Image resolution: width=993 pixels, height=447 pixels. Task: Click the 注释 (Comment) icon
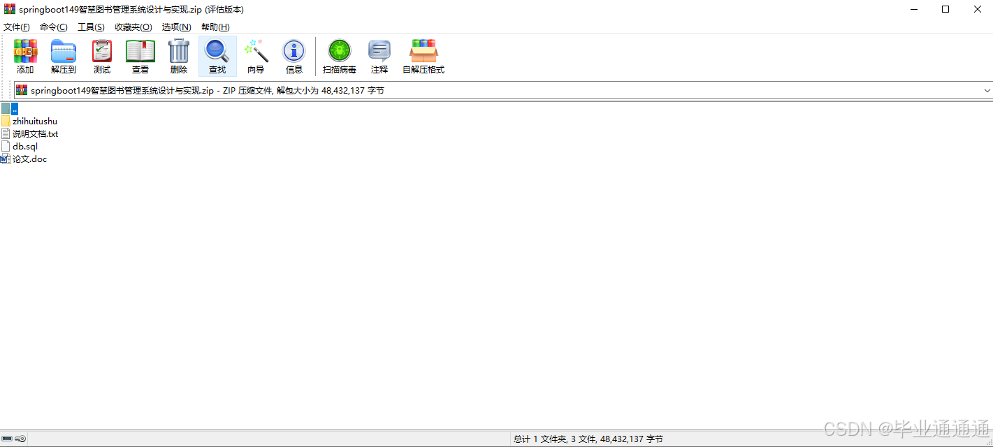point(379,56)
